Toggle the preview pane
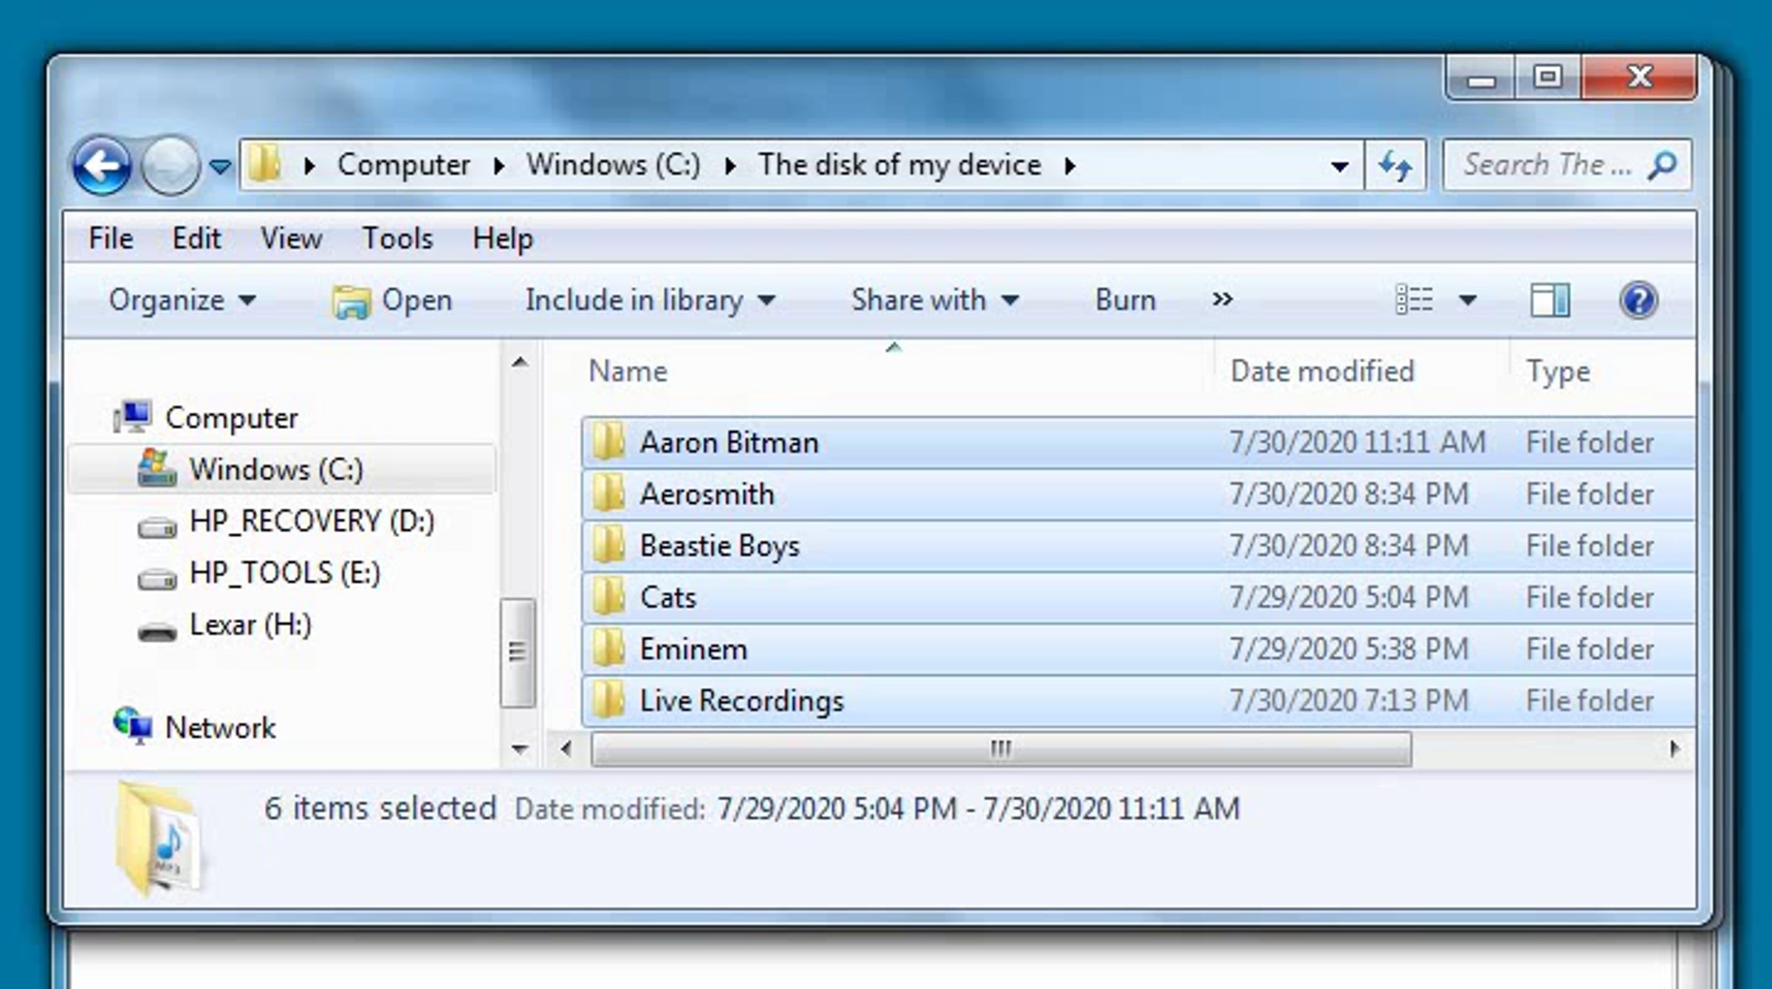 pos(1550,300)
